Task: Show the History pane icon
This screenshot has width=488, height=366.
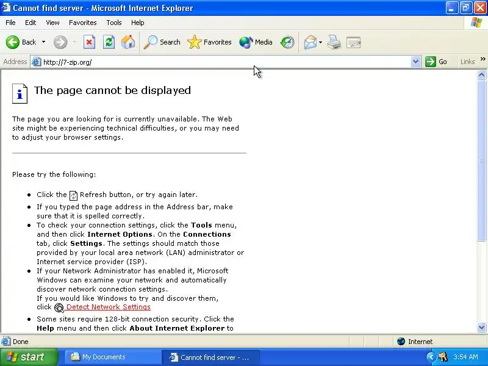Action: click(x=287, y=42)
